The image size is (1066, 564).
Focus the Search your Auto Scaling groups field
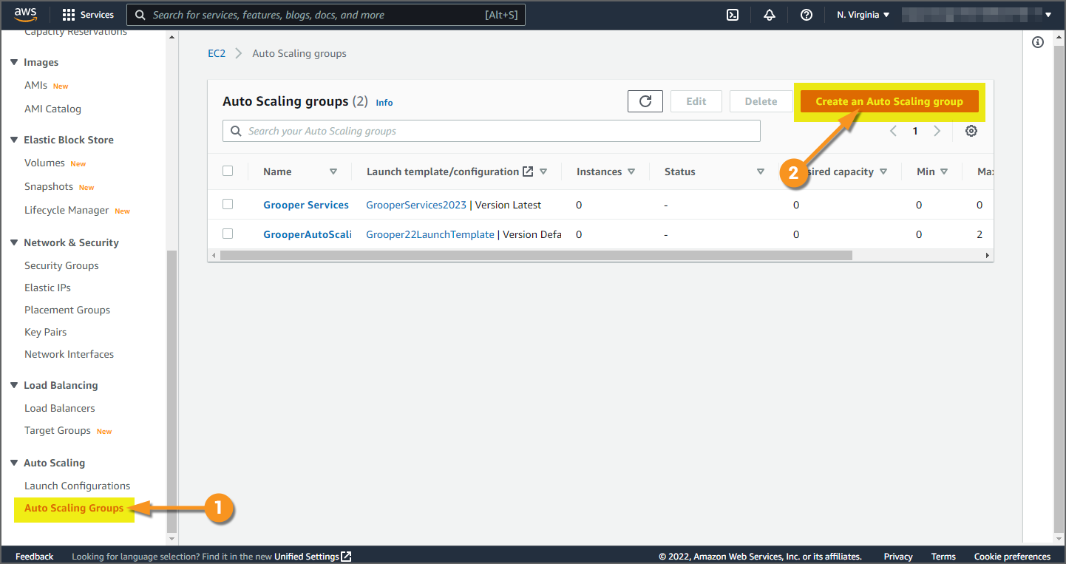click(492, 131)
